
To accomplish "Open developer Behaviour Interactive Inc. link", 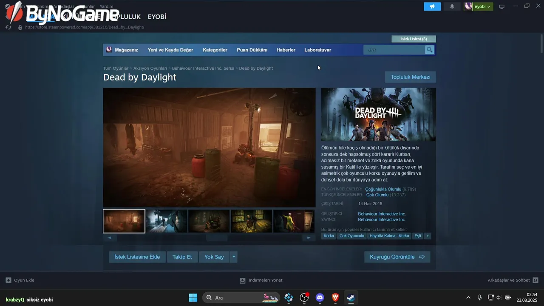I will (382, 214).
